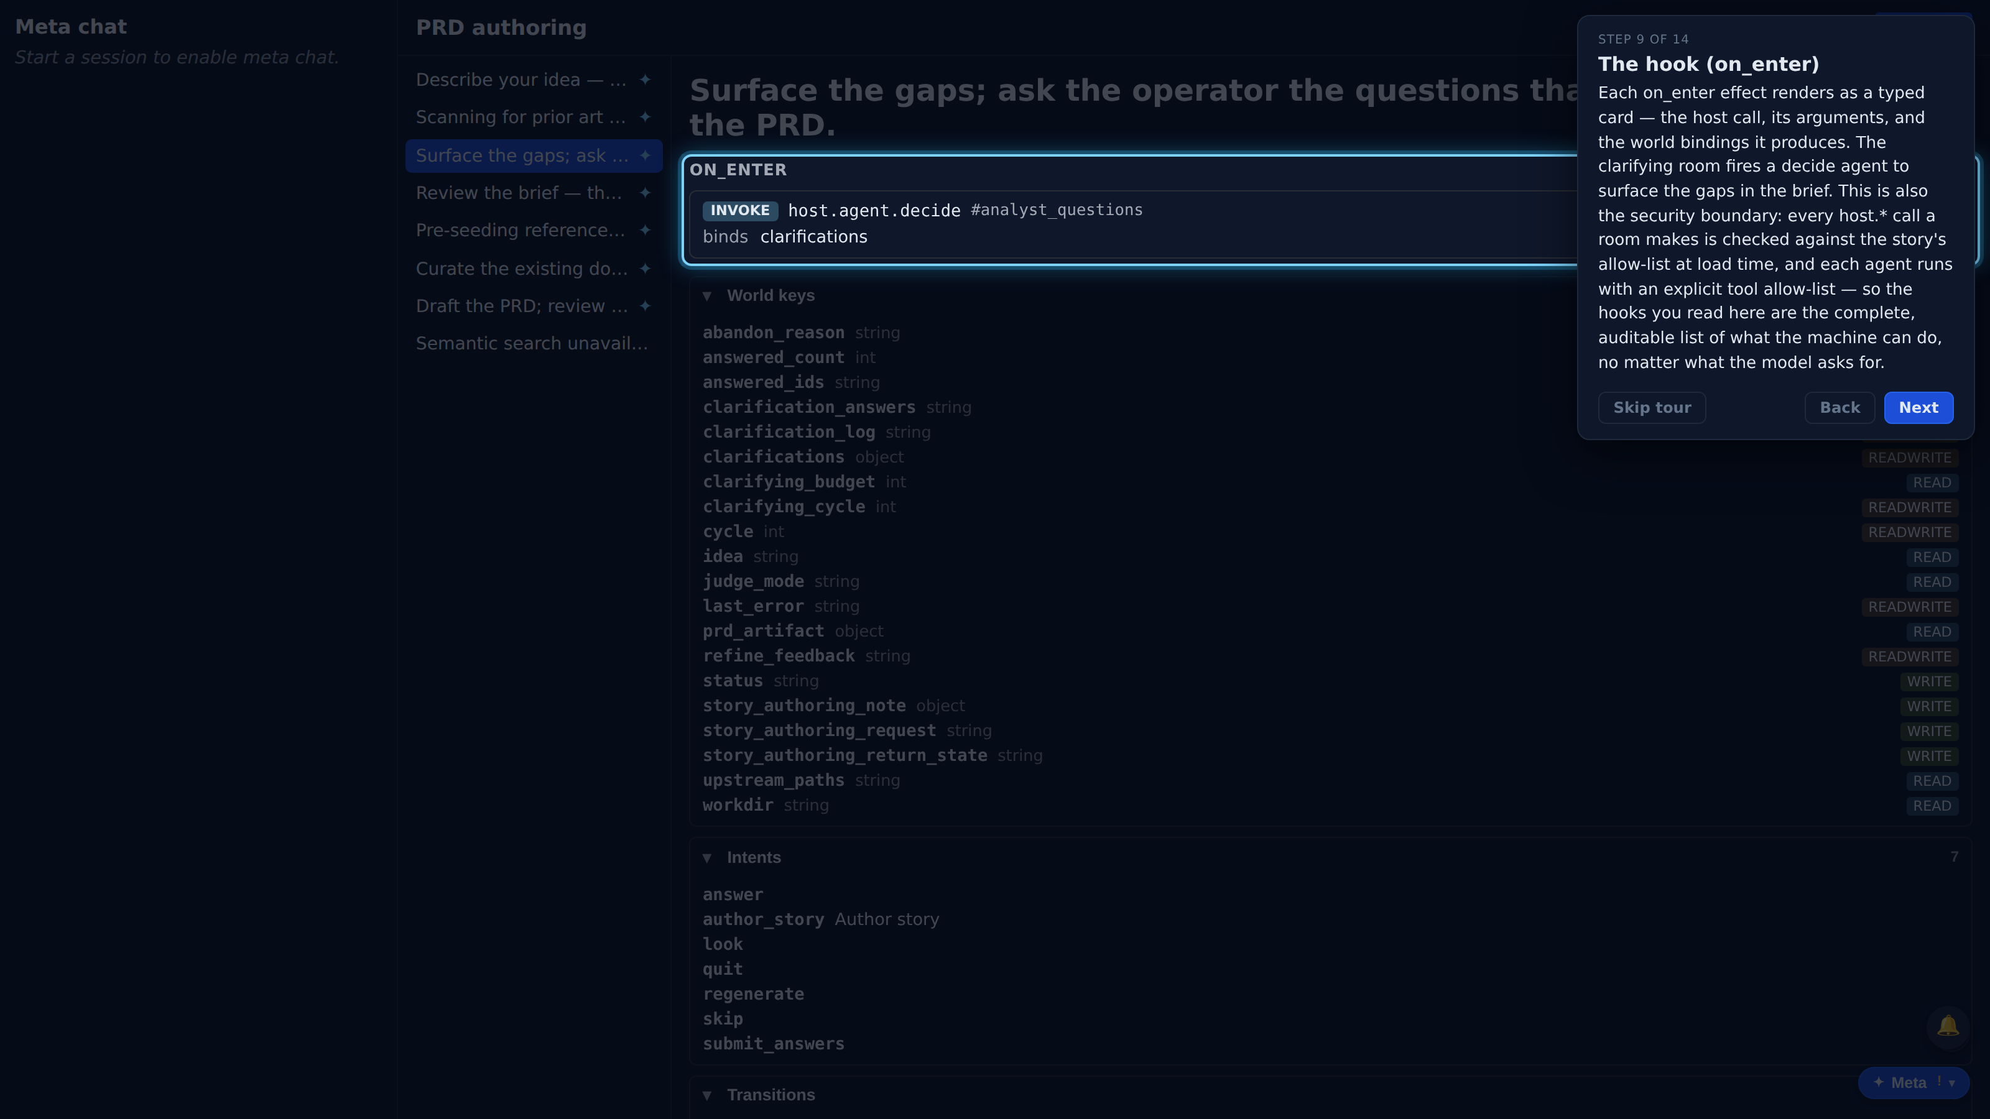Select the 'abandon_reason' world key
This screenshot has width=1990, height=1119.
tap(773, 333)
